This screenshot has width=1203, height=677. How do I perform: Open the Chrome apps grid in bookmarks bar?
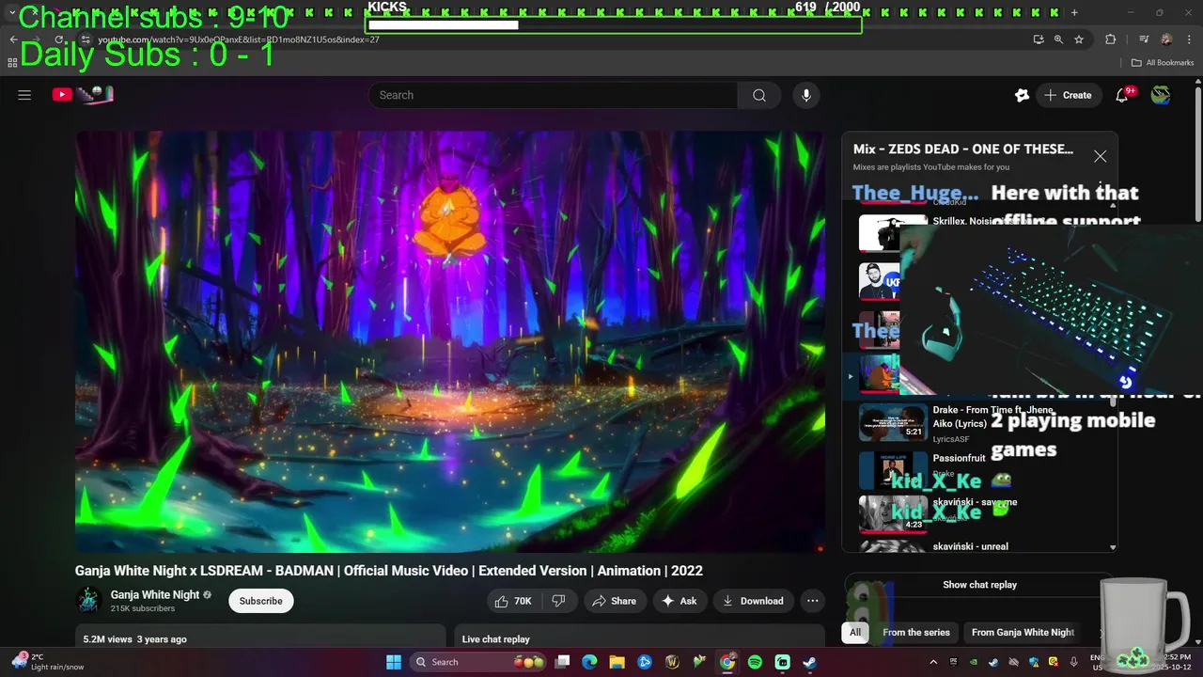point(12,63)
